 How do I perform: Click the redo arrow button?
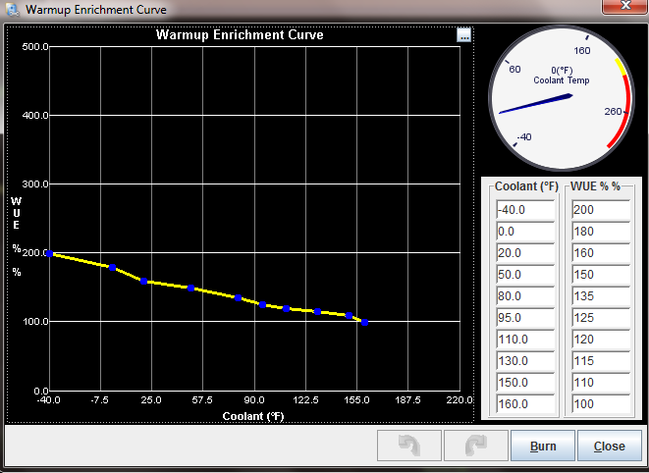475,446
